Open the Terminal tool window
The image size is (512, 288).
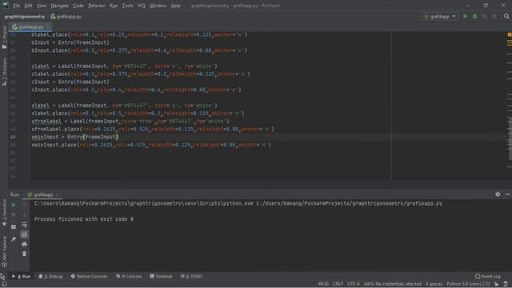coord(161,276)
